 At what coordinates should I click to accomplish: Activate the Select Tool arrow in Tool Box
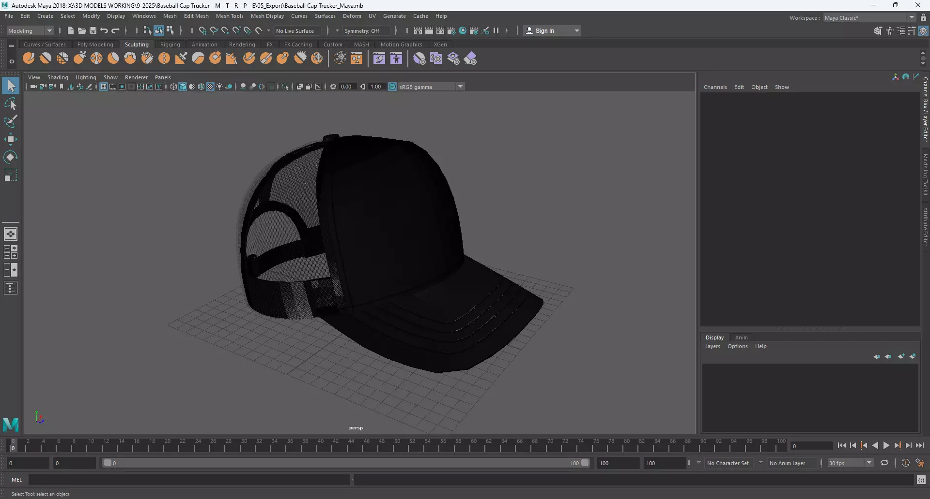pyautogui.click(x=11, y=86)
